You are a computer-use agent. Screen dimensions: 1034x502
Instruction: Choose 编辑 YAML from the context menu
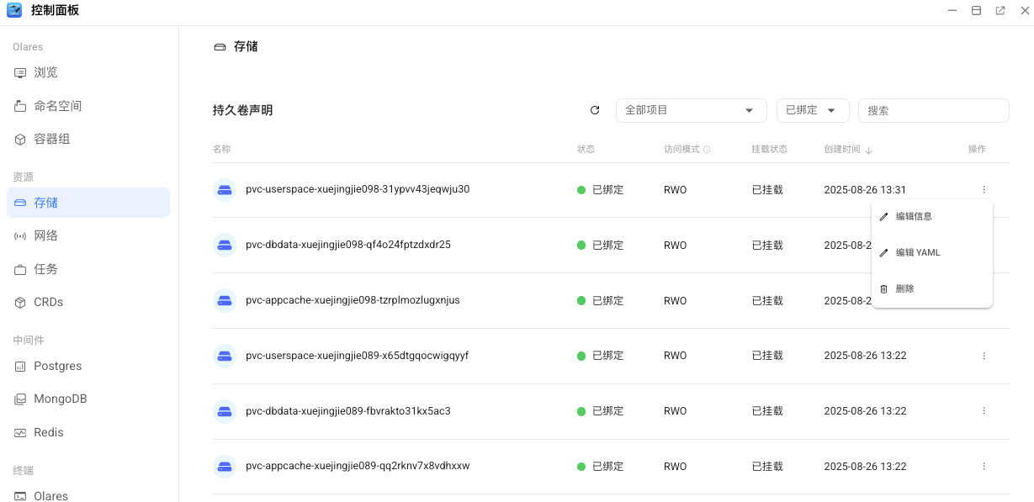(917, 252)
